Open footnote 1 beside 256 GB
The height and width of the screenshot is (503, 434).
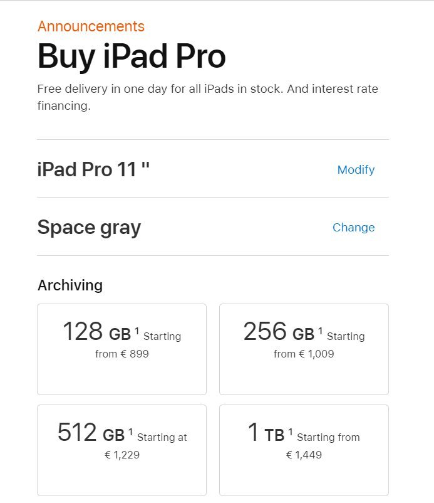[320, 330]
